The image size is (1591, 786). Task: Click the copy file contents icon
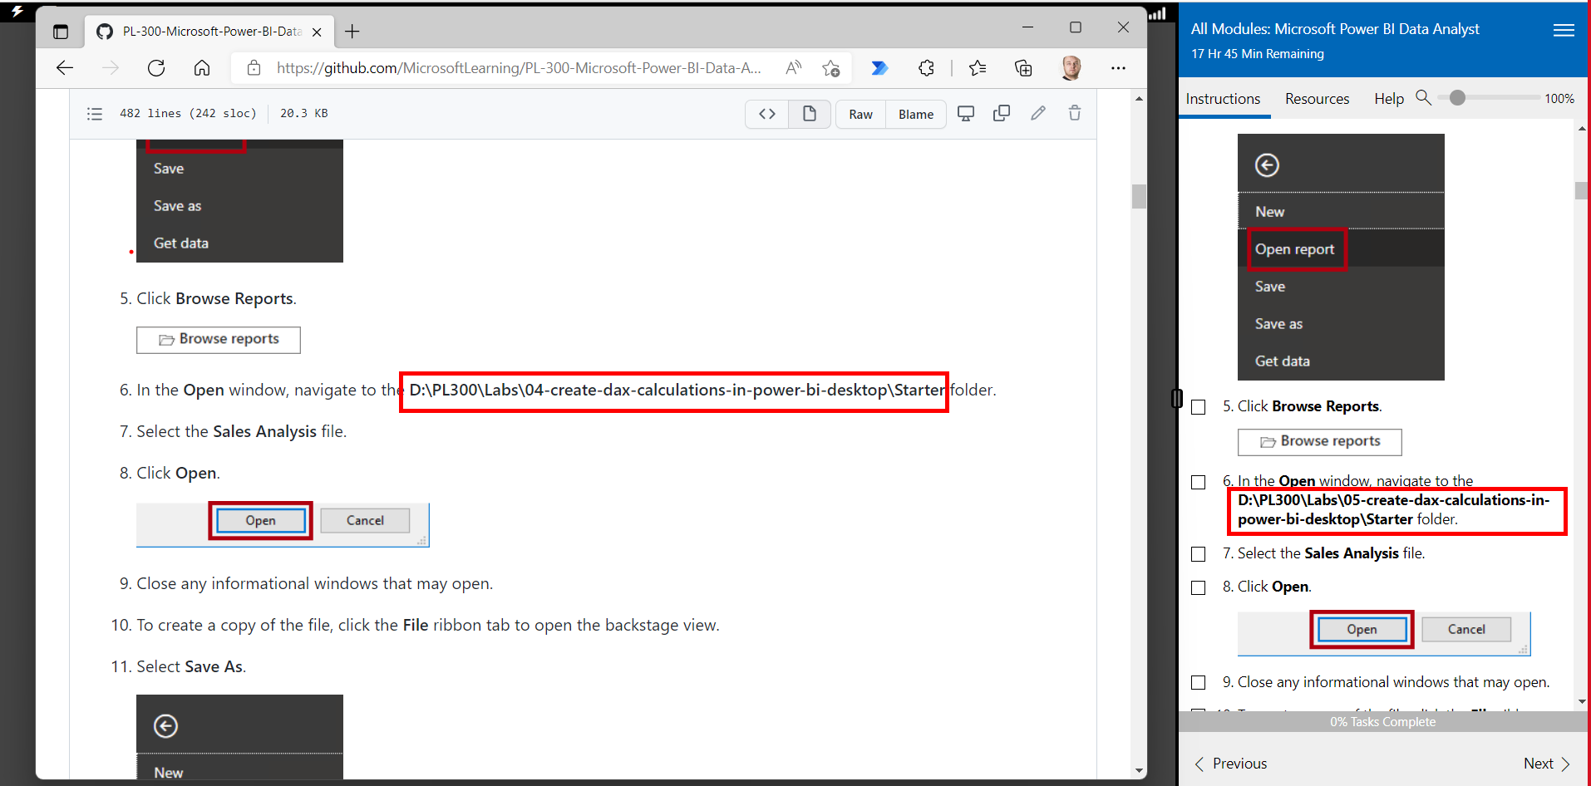tap(1002, 113)
